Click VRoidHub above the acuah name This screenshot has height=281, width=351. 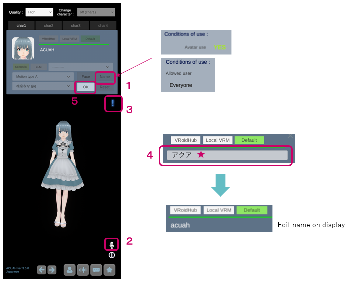coord(185,210)
